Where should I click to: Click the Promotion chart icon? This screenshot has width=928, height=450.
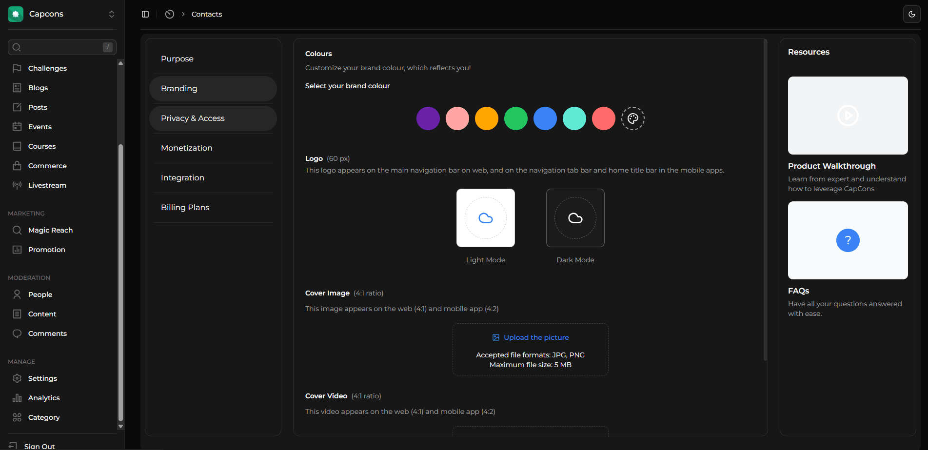tap(17, 250)
